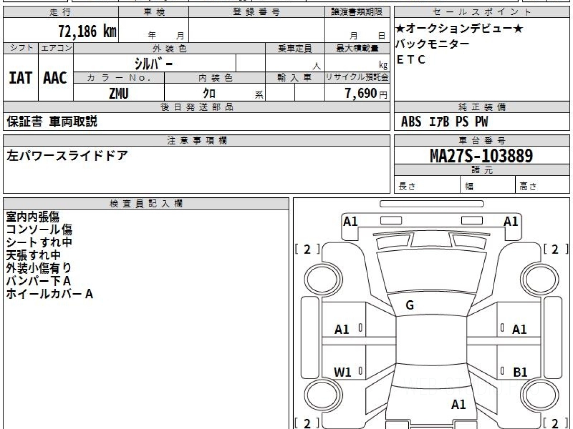Click the 譲渡書類期限 header
This screenshot has height=429, width=573.
(357, 12)
